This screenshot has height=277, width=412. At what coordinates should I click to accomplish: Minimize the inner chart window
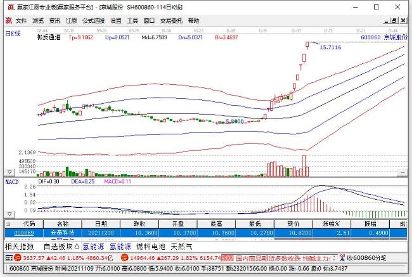pyautogui.click(x=386, y=21)
